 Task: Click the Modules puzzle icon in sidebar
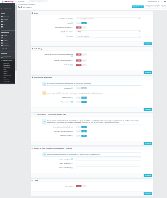click(x=2, y=35)
